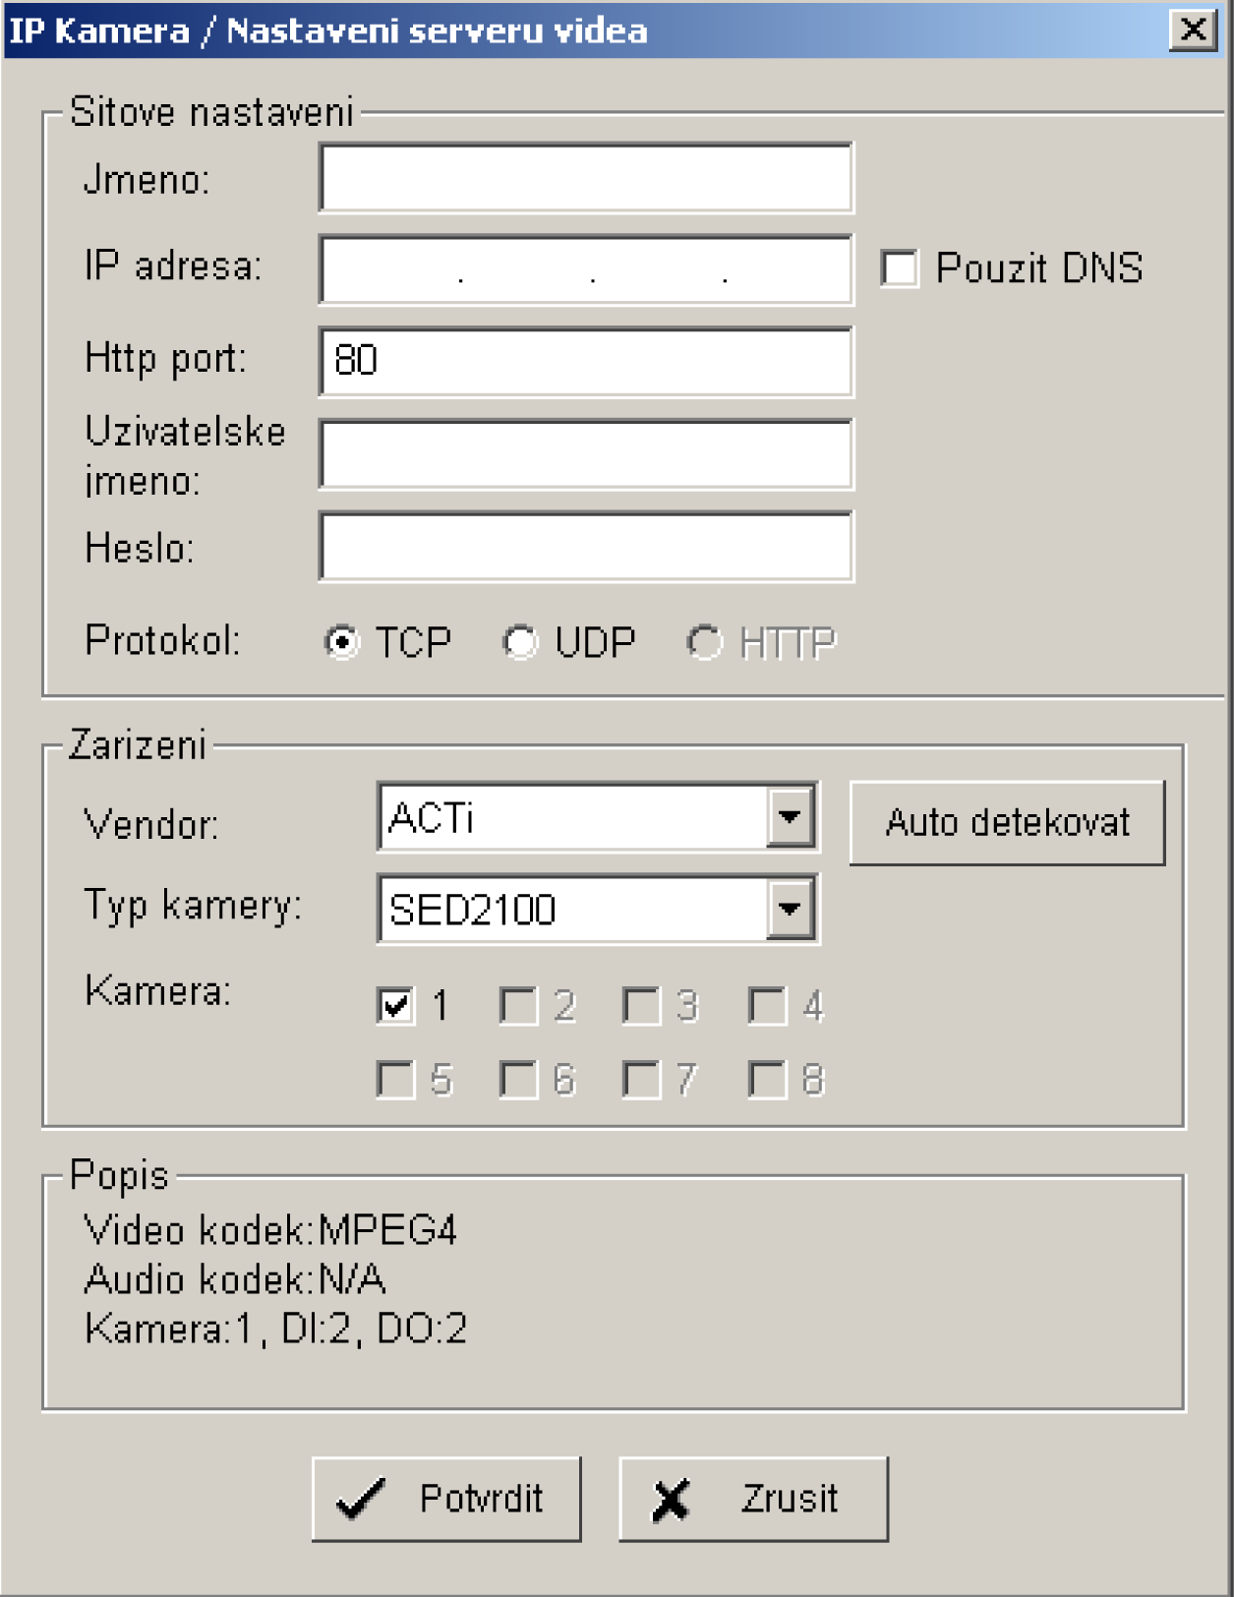Focus the Jmeno input field
The width and height of the screenshot is (1234, 1597).
[586, 177]
